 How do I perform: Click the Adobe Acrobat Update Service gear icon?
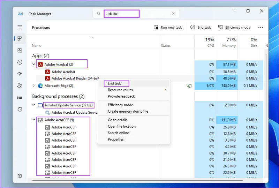(47, 113)
